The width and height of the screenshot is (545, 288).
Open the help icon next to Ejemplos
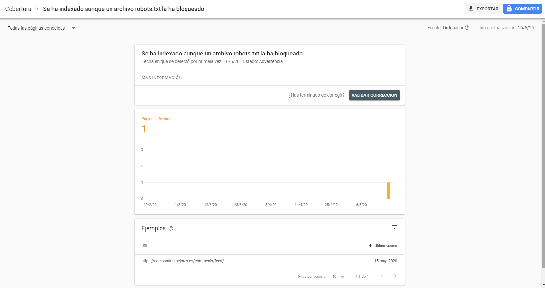171,228
